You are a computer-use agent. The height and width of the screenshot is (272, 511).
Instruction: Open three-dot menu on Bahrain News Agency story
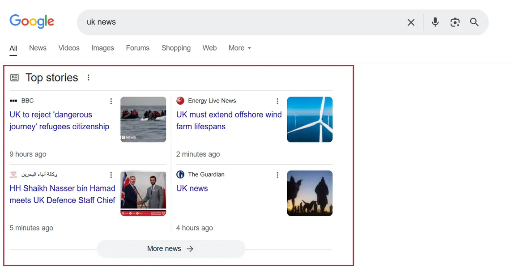(111, 175)
